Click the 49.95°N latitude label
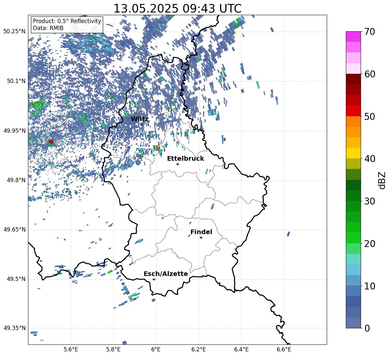The image size is (390, 356). pyautogui.click(x=14, y=130)
